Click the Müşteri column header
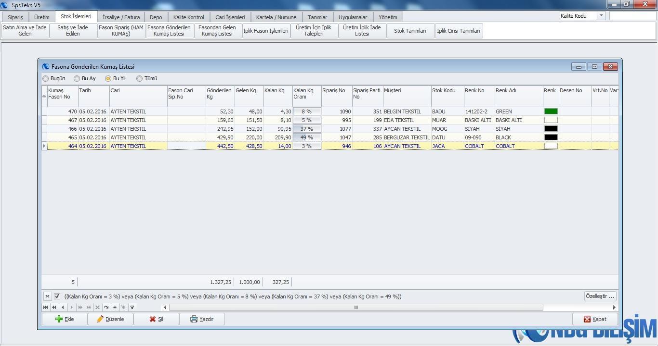This screenshot has width=658, height=346. 407,96
